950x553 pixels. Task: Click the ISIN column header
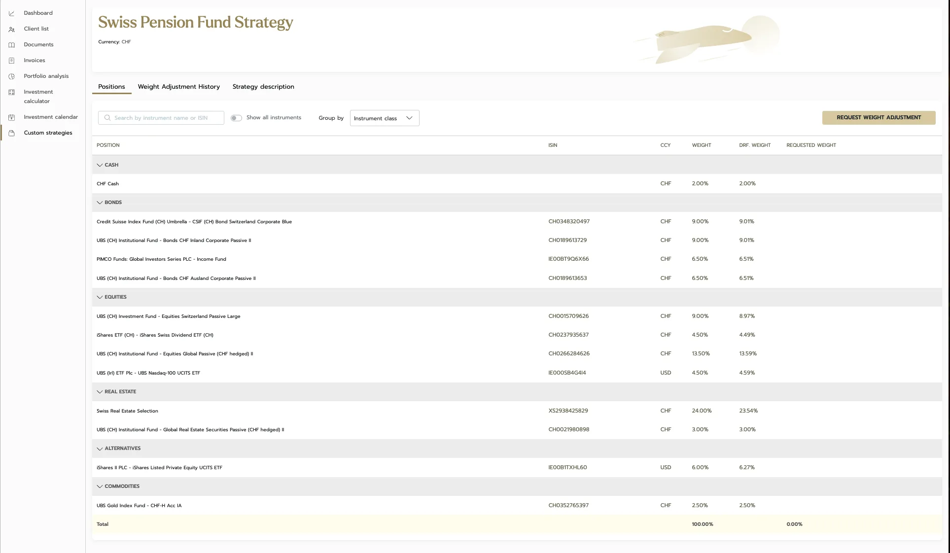tap(553, 145)
